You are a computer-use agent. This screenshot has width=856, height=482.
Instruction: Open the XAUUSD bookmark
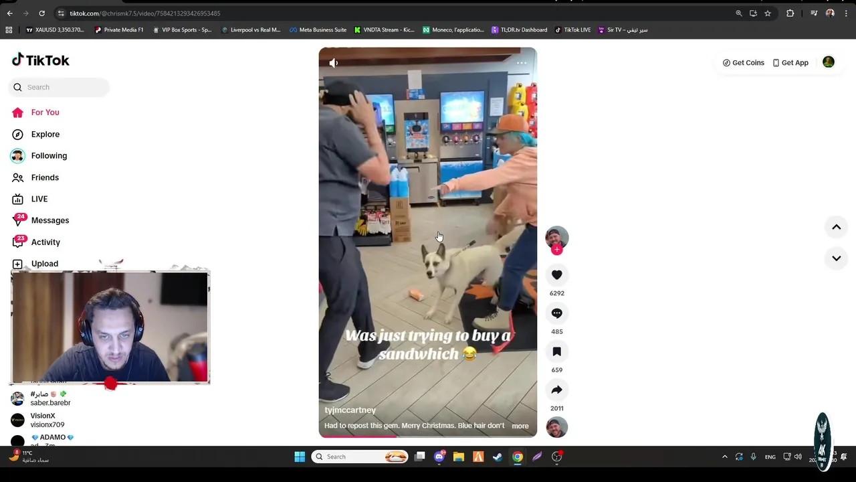[x=55, y=29]
